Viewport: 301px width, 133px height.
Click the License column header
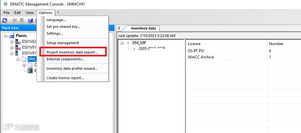tap(194, 44)
